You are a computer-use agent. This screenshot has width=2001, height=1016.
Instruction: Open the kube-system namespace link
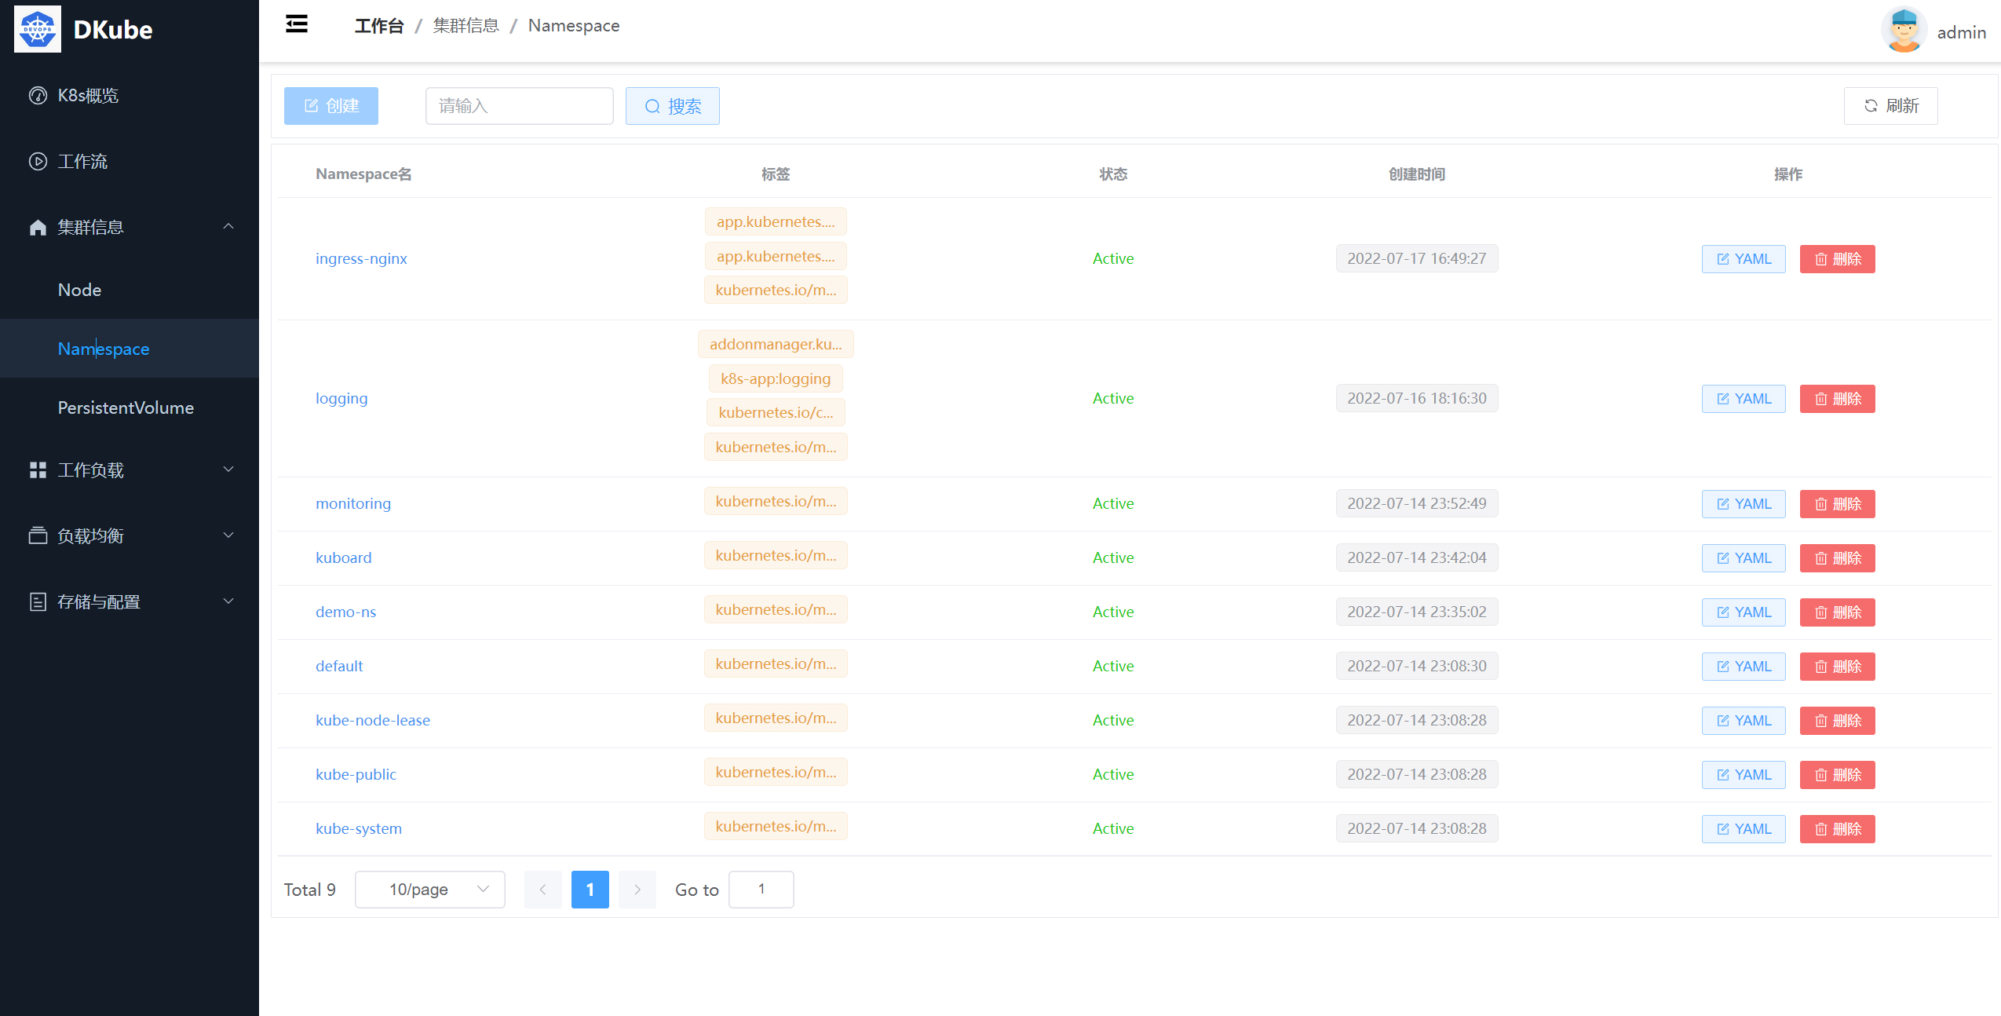click(x=359, y=828)
